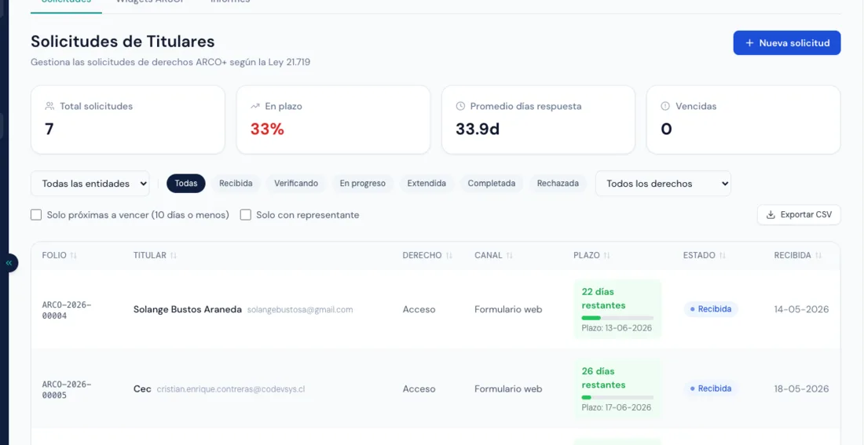This screenshot has height=445, width=864.
Task: Sort by FOLIO column arrows
Action: pos(73,256)
